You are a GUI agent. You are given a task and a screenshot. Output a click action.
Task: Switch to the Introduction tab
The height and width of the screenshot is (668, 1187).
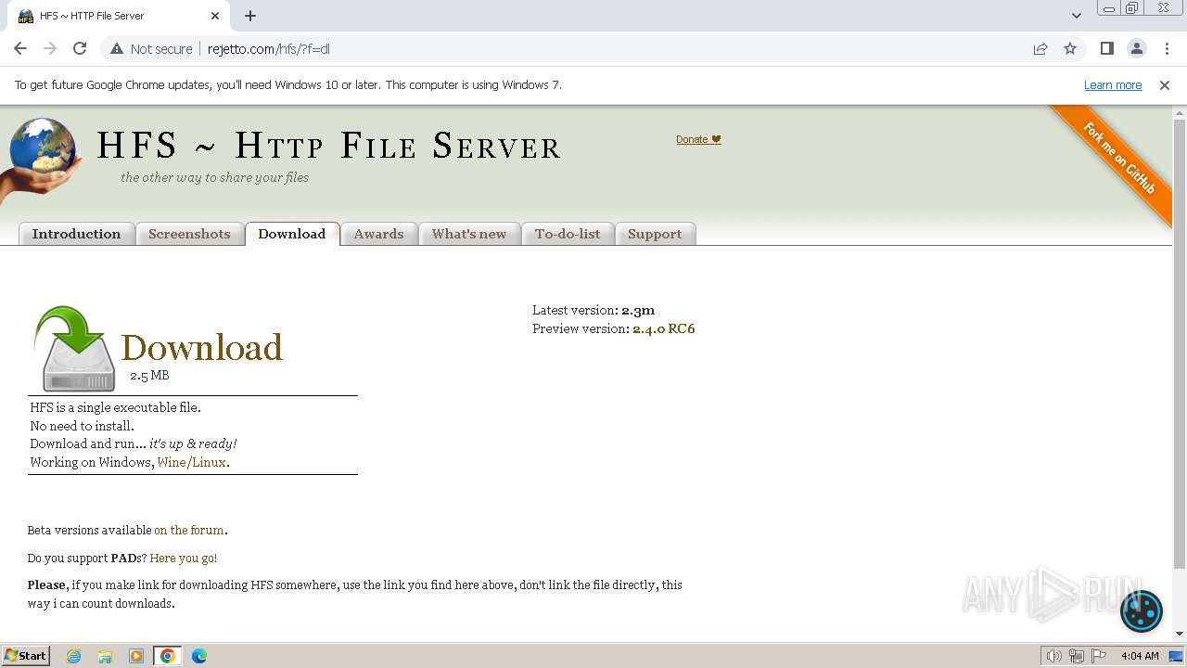point(76,234)
